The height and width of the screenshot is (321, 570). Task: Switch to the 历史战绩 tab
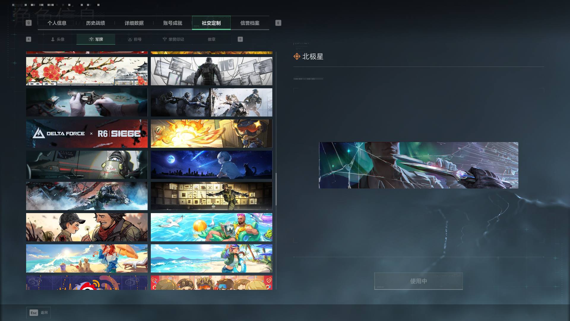(95, 23)
